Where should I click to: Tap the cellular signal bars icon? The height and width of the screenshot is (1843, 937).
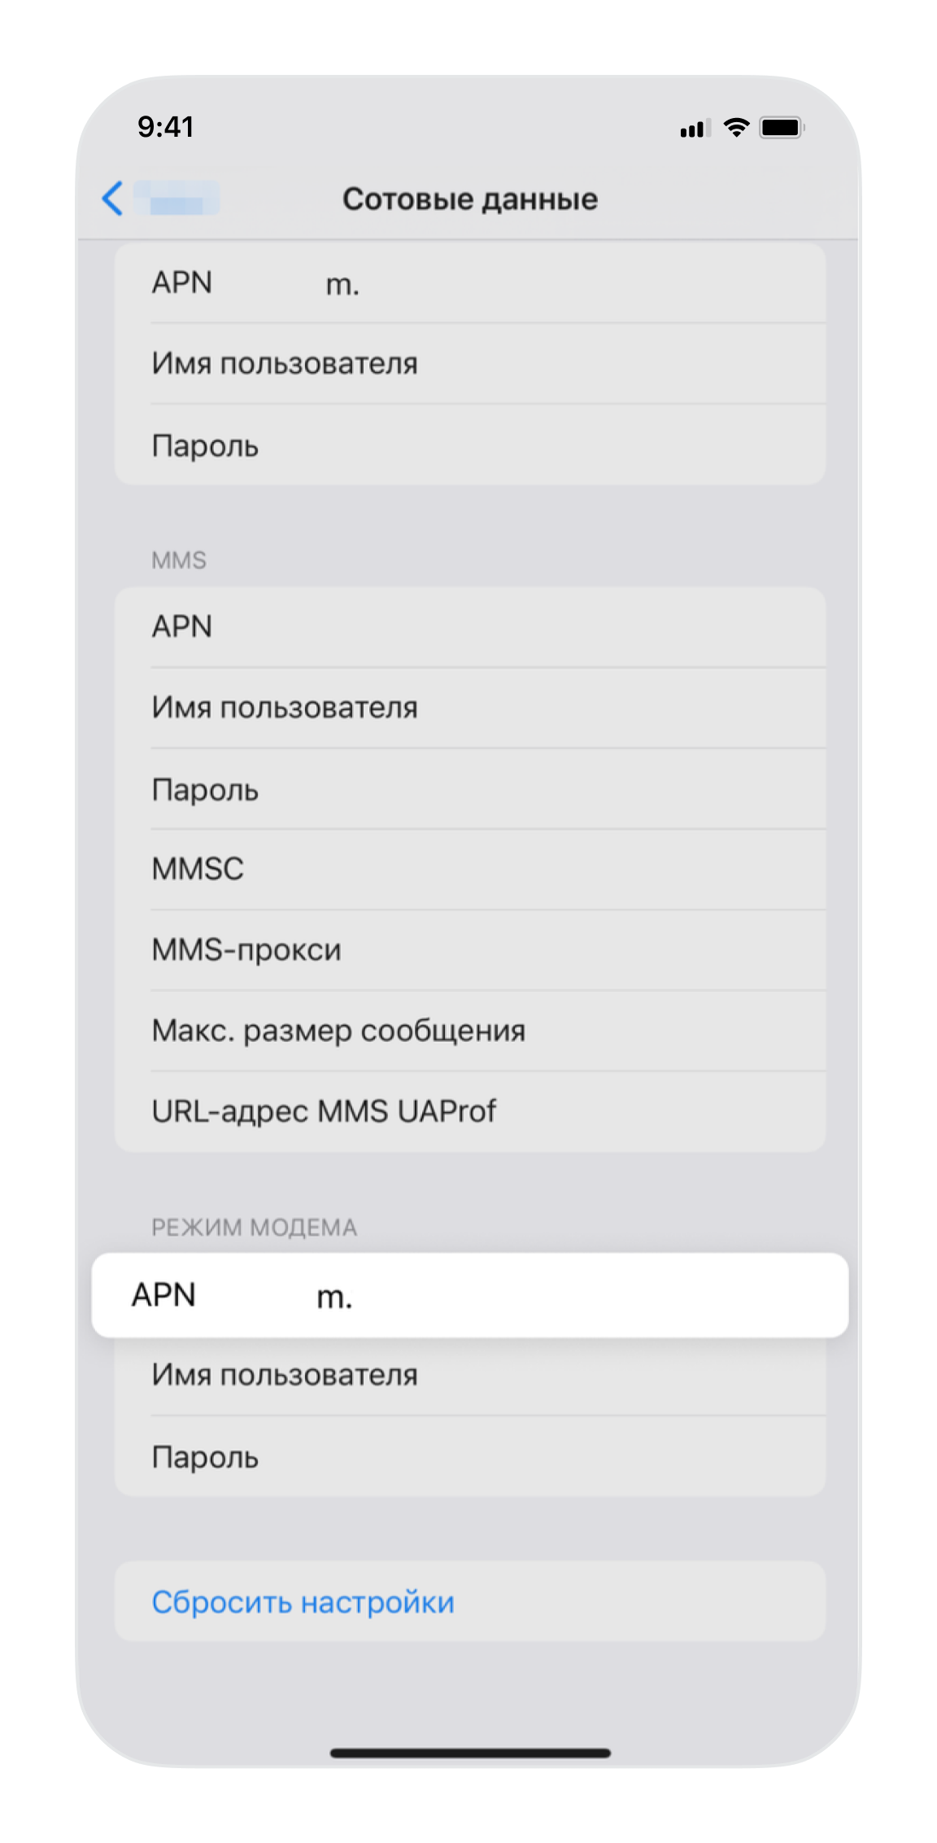pos(695,128)
